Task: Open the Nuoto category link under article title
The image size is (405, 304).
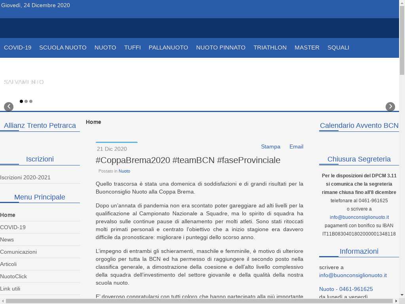Action: tap(124, 171)
